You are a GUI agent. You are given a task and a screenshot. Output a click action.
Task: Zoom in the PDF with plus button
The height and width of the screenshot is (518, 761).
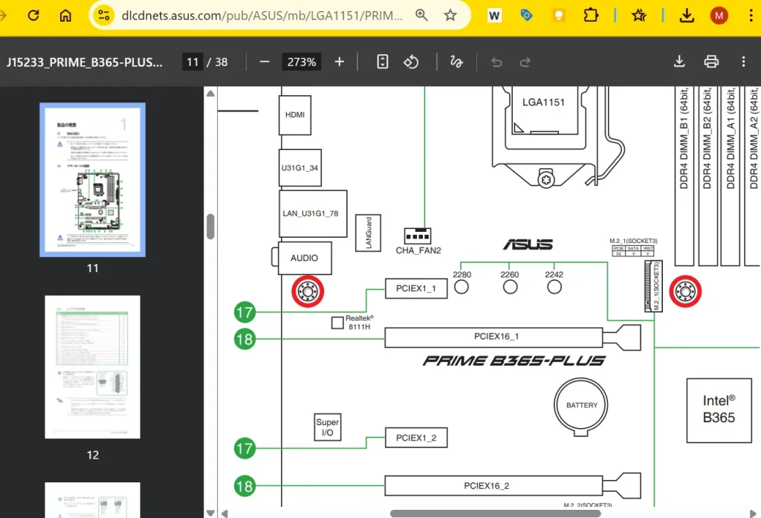click(x=339, y=62)
